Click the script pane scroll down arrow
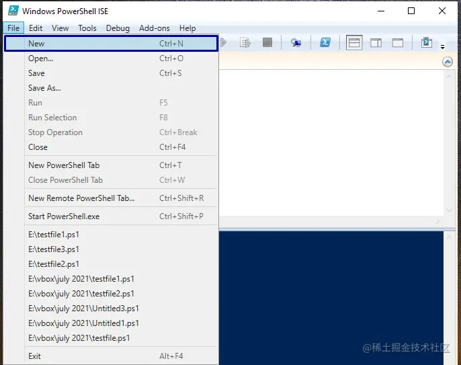Viewport: 461px width, 365px height. coord(449,210)
